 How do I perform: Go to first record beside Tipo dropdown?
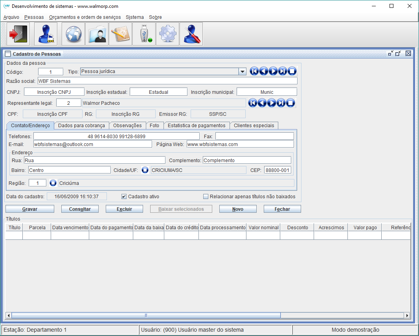click(x=254, y=71)
